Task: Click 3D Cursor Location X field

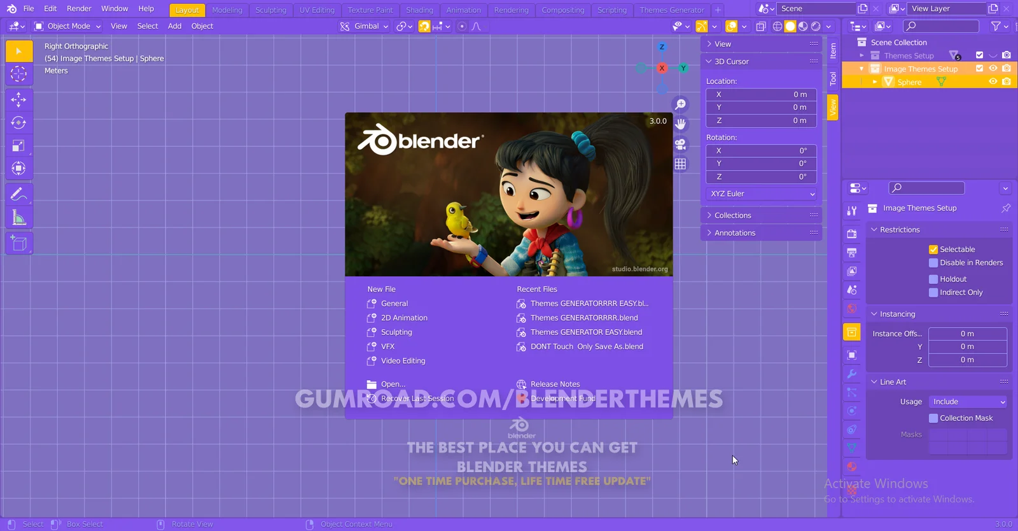Action: click(x=762, y=94)
